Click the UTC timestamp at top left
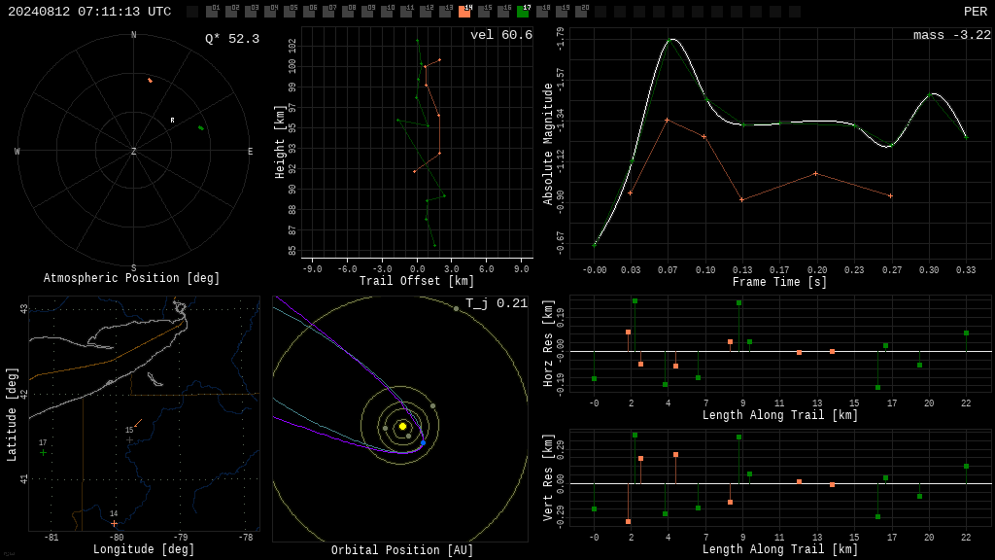The width and height of the screenshot is (995, 560). tap(89, 12)
